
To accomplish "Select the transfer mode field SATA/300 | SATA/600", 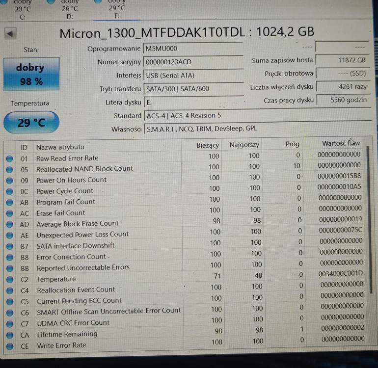I will pos(193,89).
